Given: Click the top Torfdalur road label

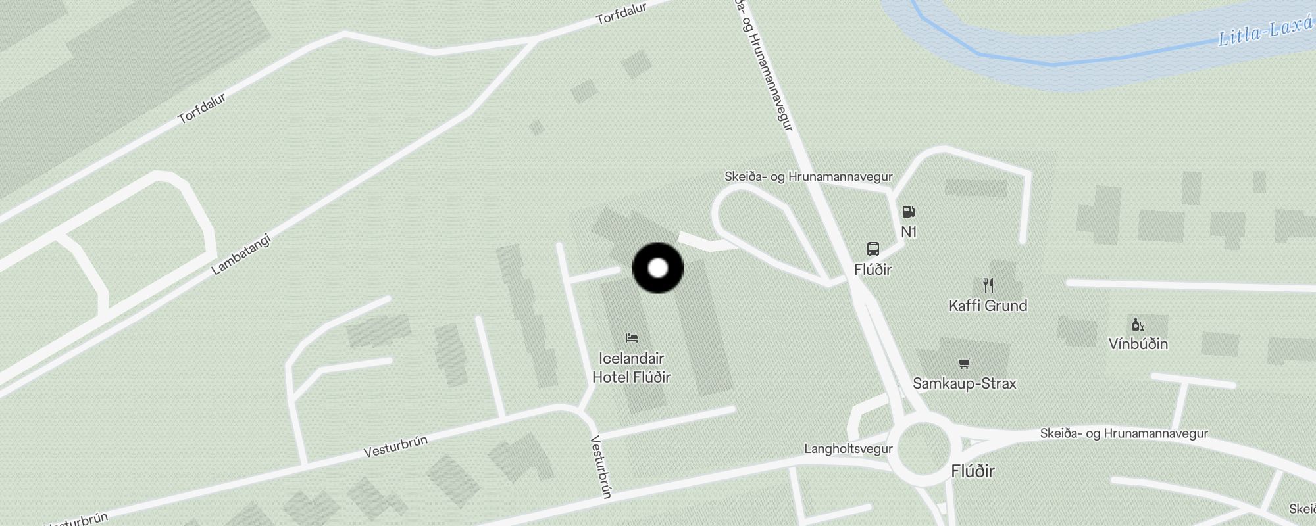Looking at the screenshot, I should pyautogui.click(x=621, y=13).
